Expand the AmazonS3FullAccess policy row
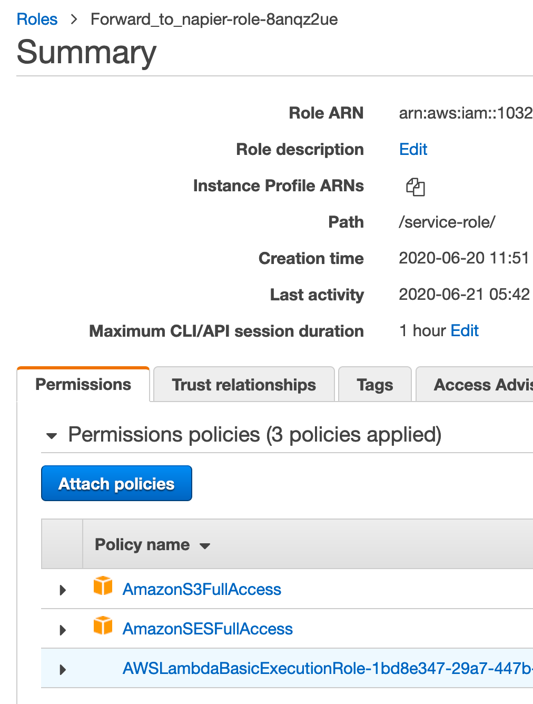 pyautogui.click(x=63, y=590)
